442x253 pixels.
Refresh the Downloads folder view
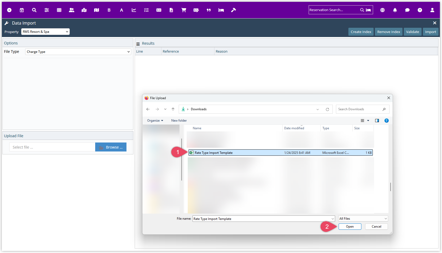(327, 109)
